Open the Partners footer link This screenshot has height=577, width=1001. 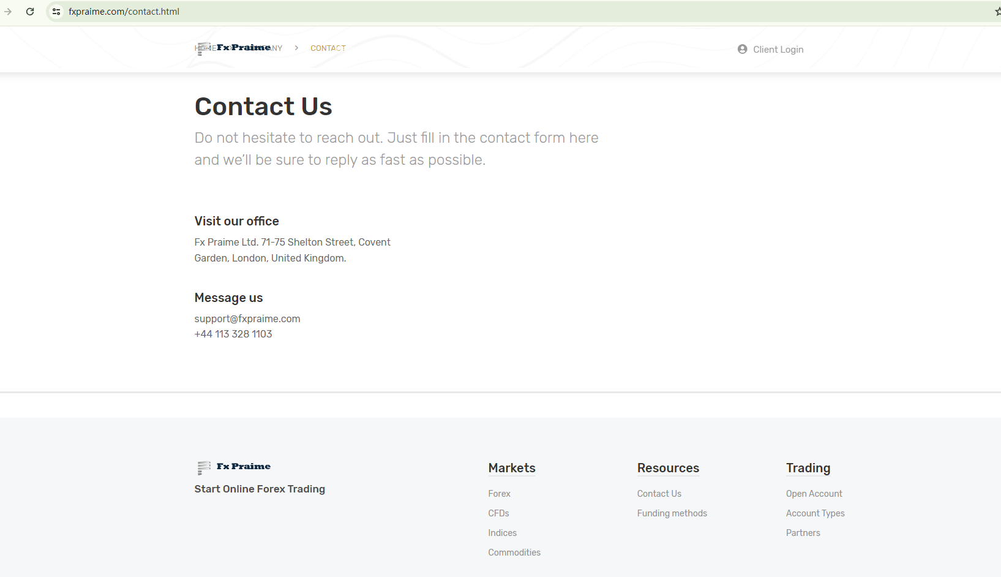coord(803,533)
